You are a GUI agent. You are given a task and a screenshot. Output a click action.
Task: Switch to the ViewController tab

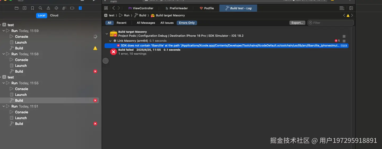pos(141,8)
